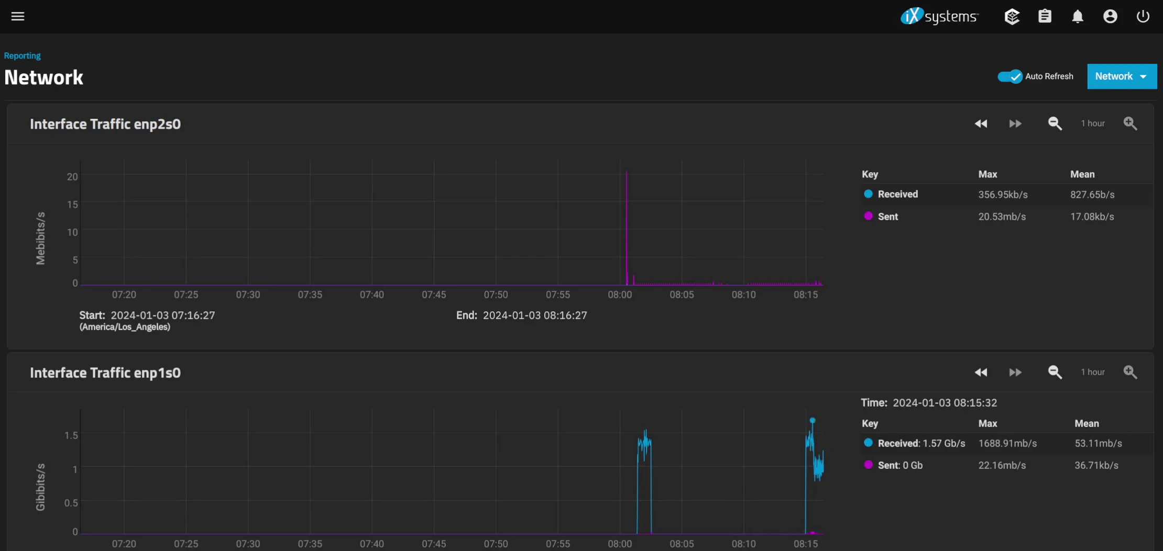
Task: Step forward in time on enp2s0 chart
Action: tap(1015, 123)
